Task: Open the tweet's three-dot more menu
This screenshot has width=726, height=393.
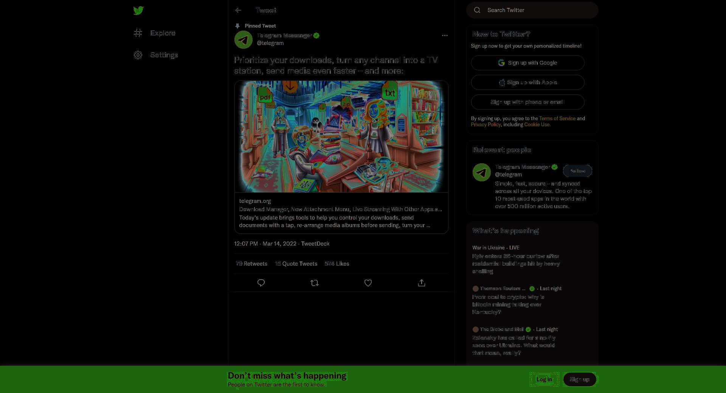Action: (445, 36)
